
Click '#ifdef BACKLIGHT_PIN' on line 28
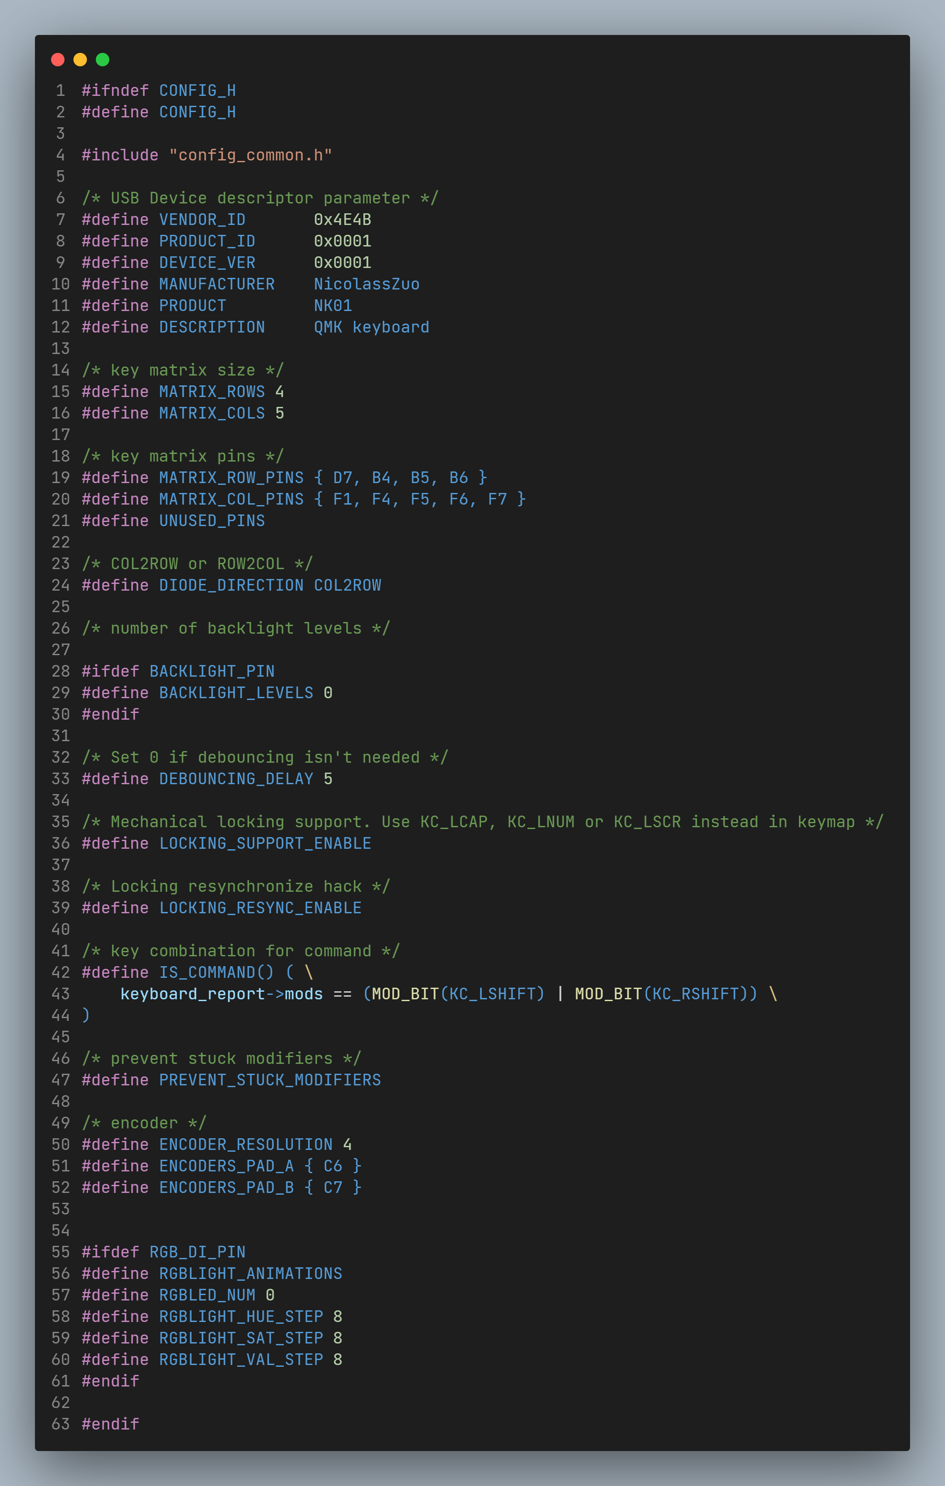(x=178, y=671)
